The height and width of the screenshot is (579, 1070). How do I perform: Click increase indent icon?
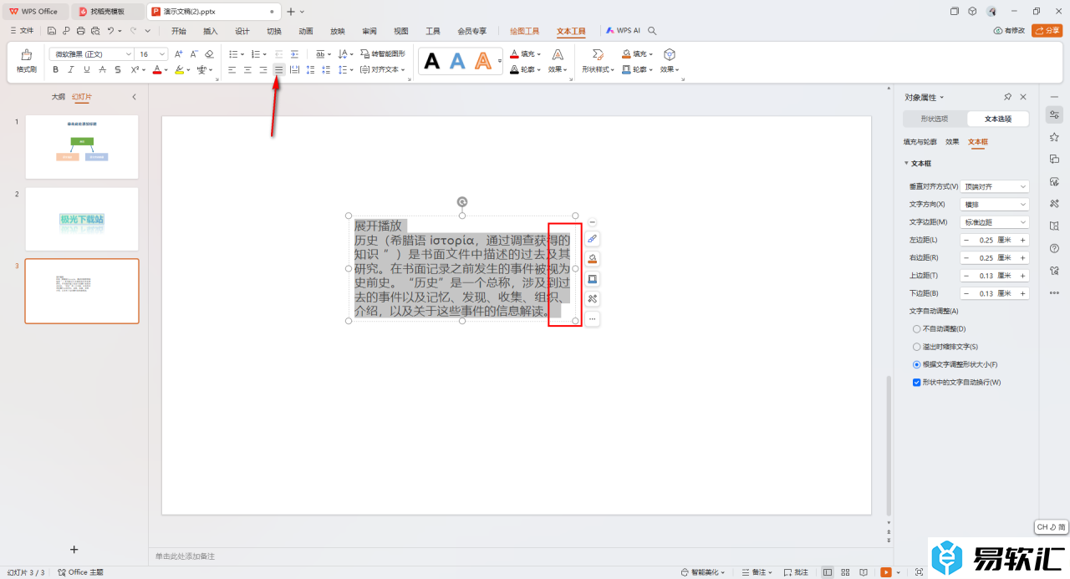point(294,53)
